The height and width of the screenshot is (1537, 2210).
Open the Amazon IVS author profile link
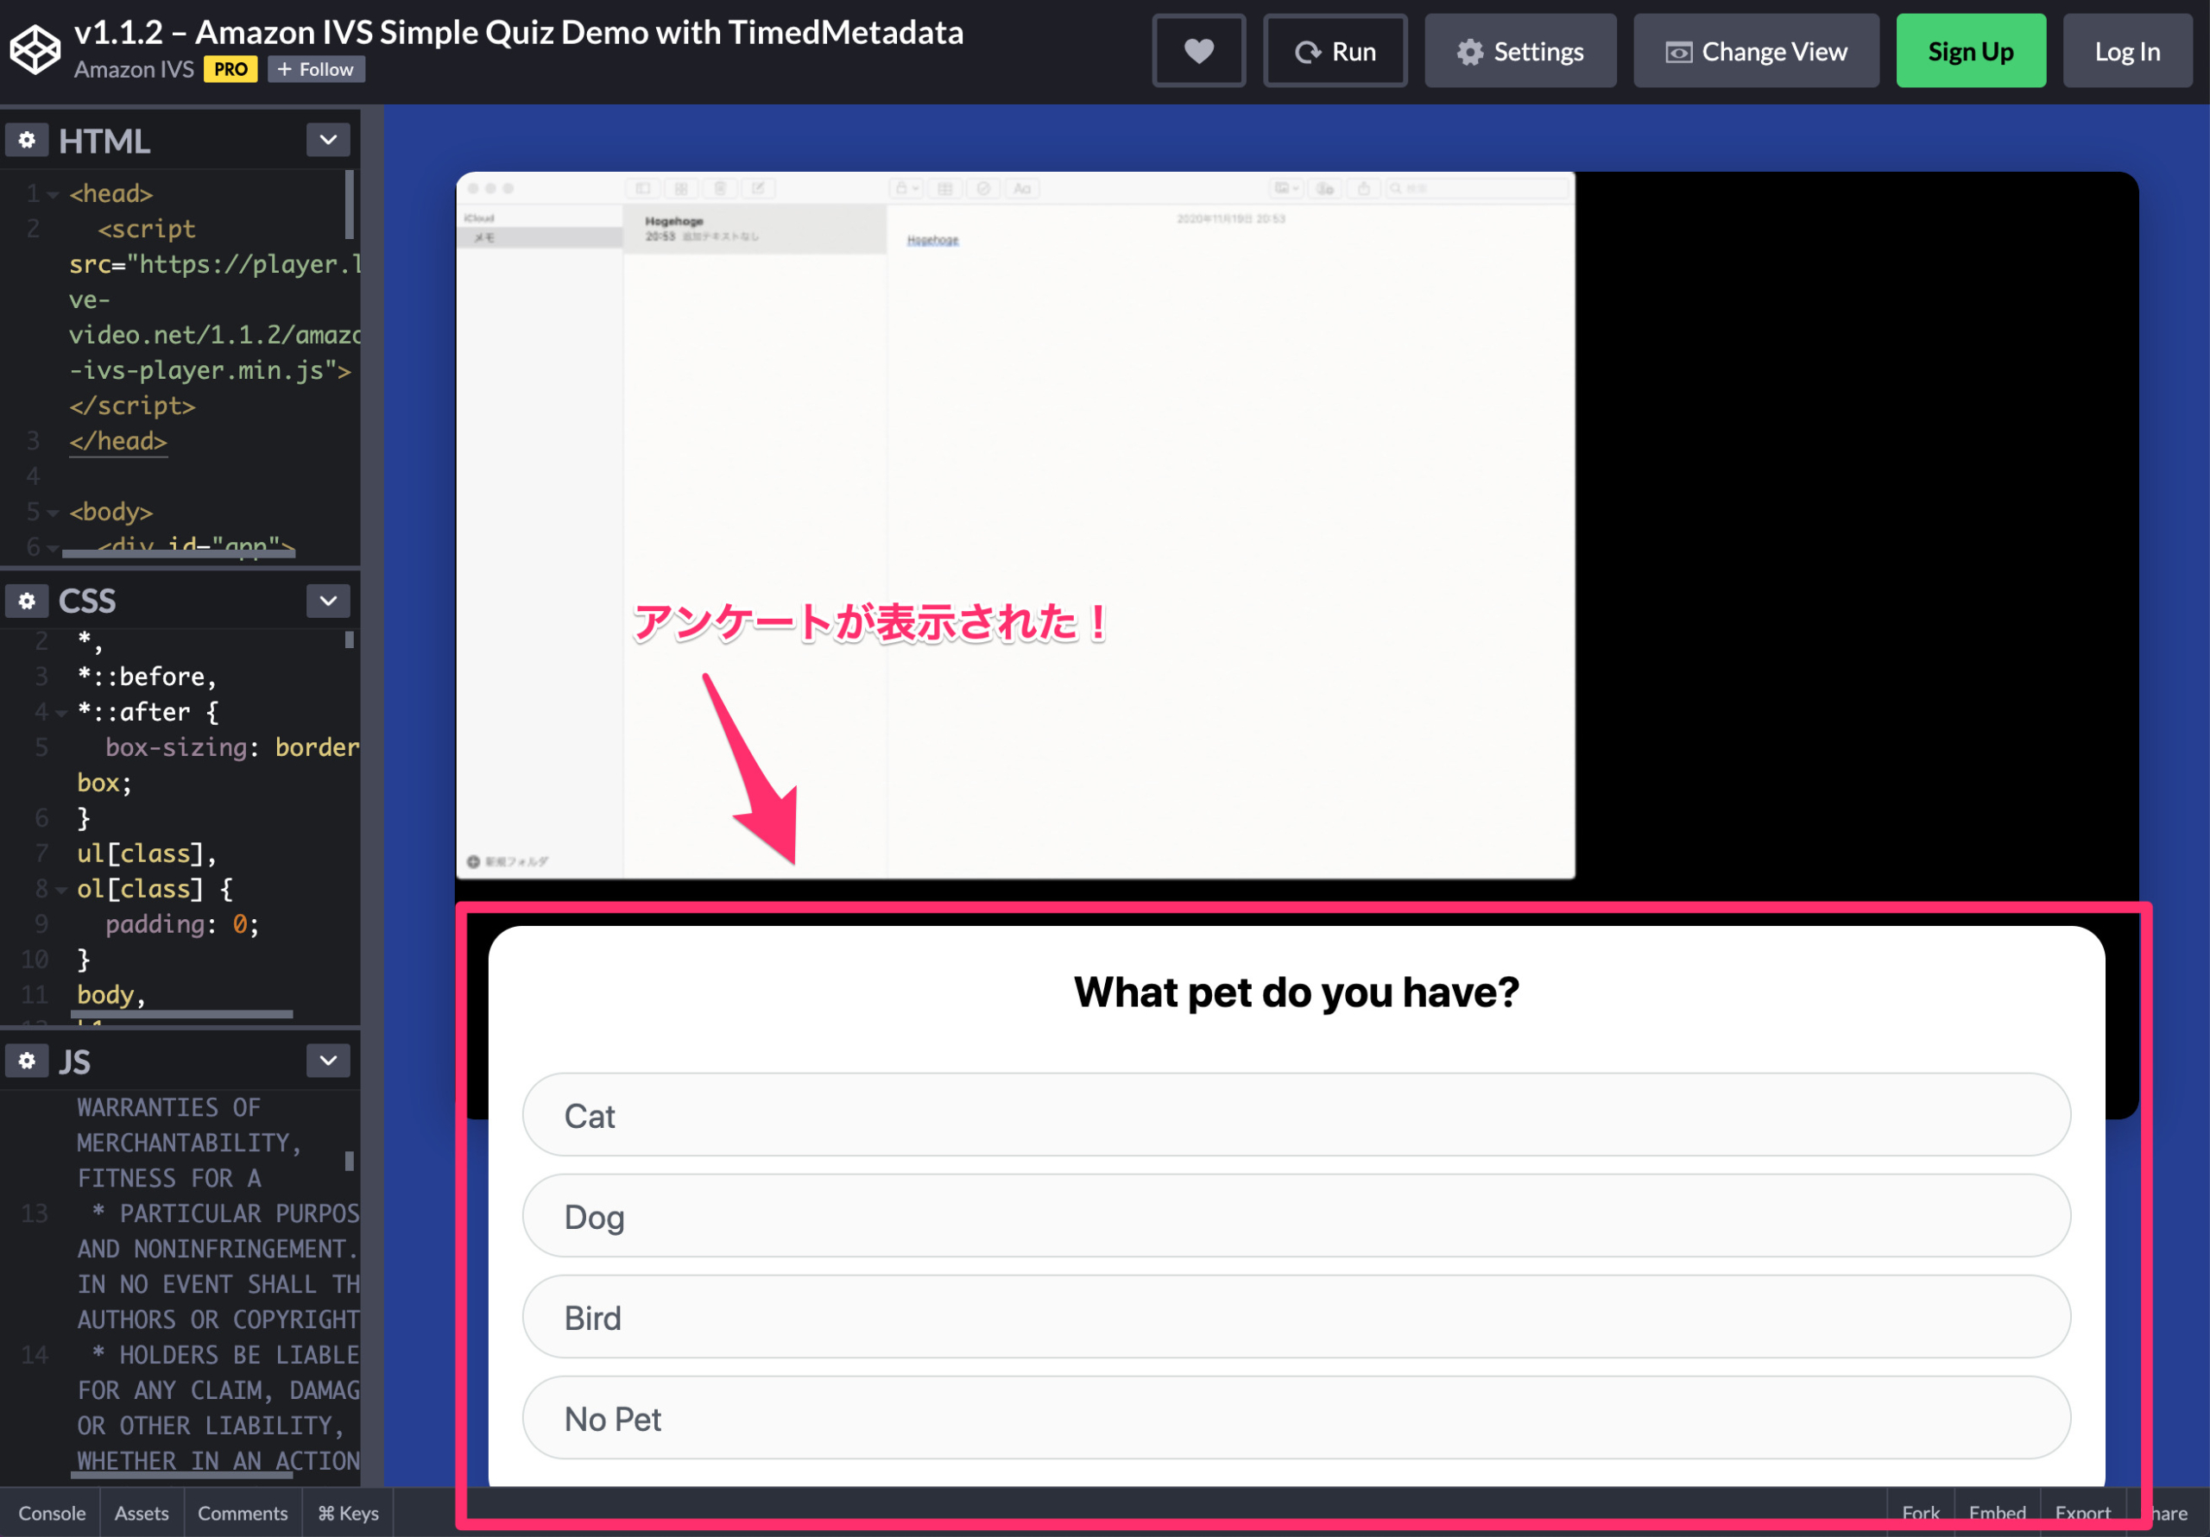tap(134, 69)
